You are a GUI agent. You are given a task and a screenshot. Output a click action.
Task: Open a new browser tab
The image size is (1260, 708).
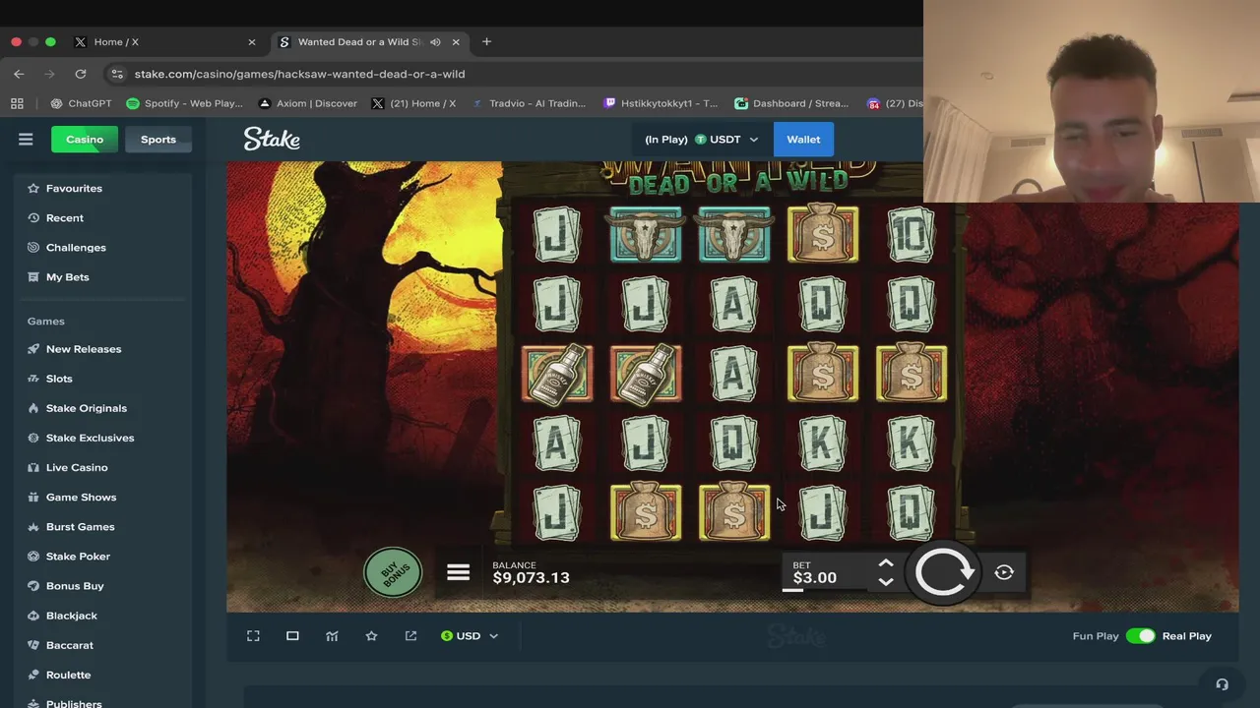click(x=486, y=42)
